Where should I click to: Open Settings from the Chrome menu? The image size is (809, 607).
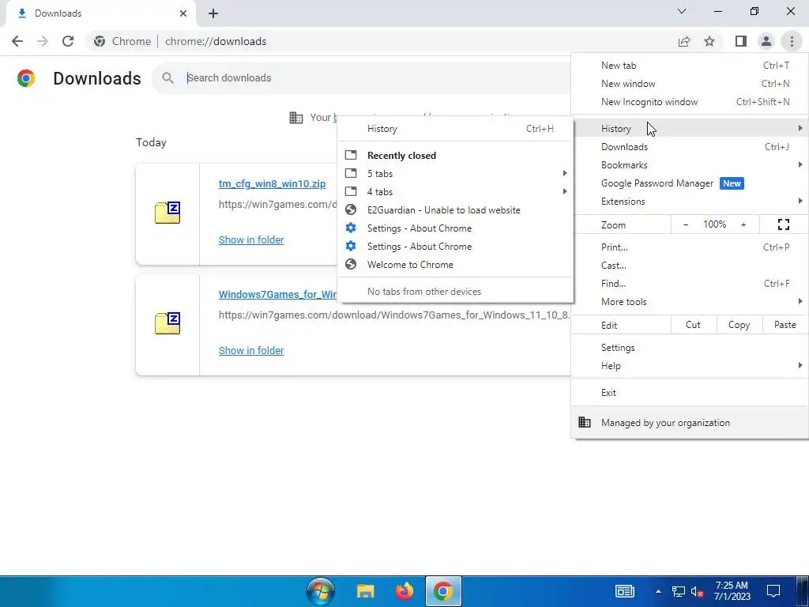tap(690, 348)
